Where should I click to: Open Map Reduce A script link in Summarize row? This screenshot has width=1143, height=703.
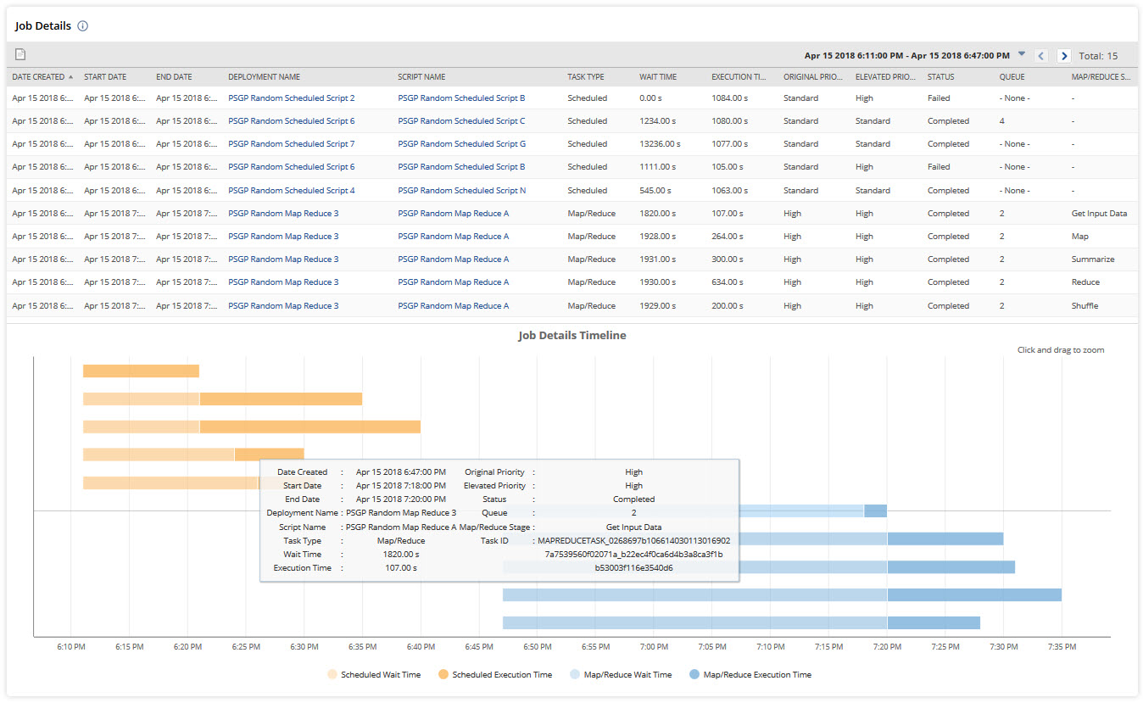(x=454, y=259)
